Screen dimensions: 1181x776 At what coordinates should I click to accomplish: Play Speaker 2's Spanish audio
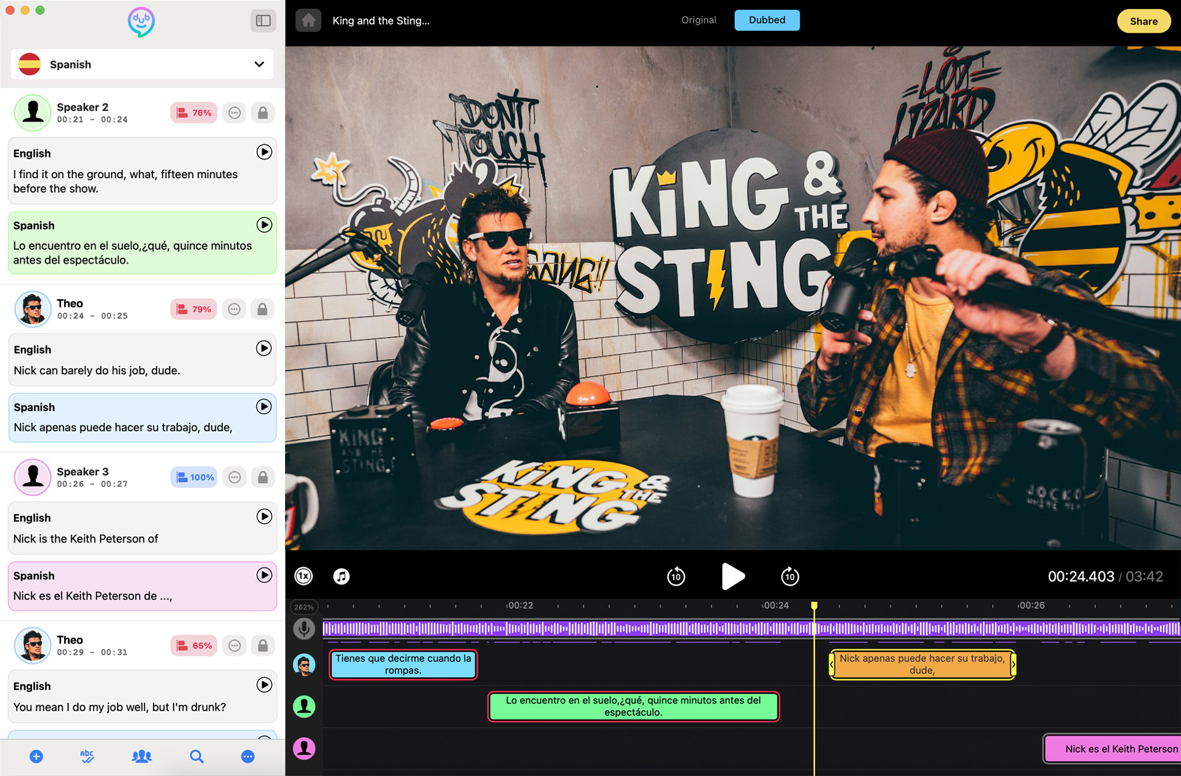click(264, 225)
